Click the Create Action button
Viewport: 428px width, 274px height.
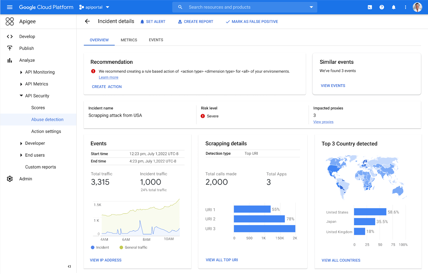(107, 87)
